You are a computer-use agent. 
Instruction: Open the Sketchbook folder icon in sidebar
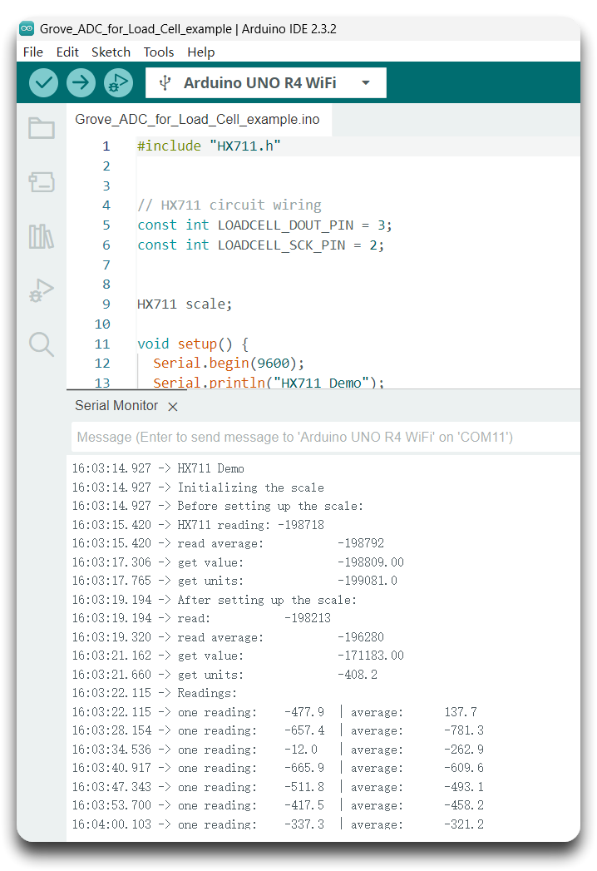pos(42,128)
